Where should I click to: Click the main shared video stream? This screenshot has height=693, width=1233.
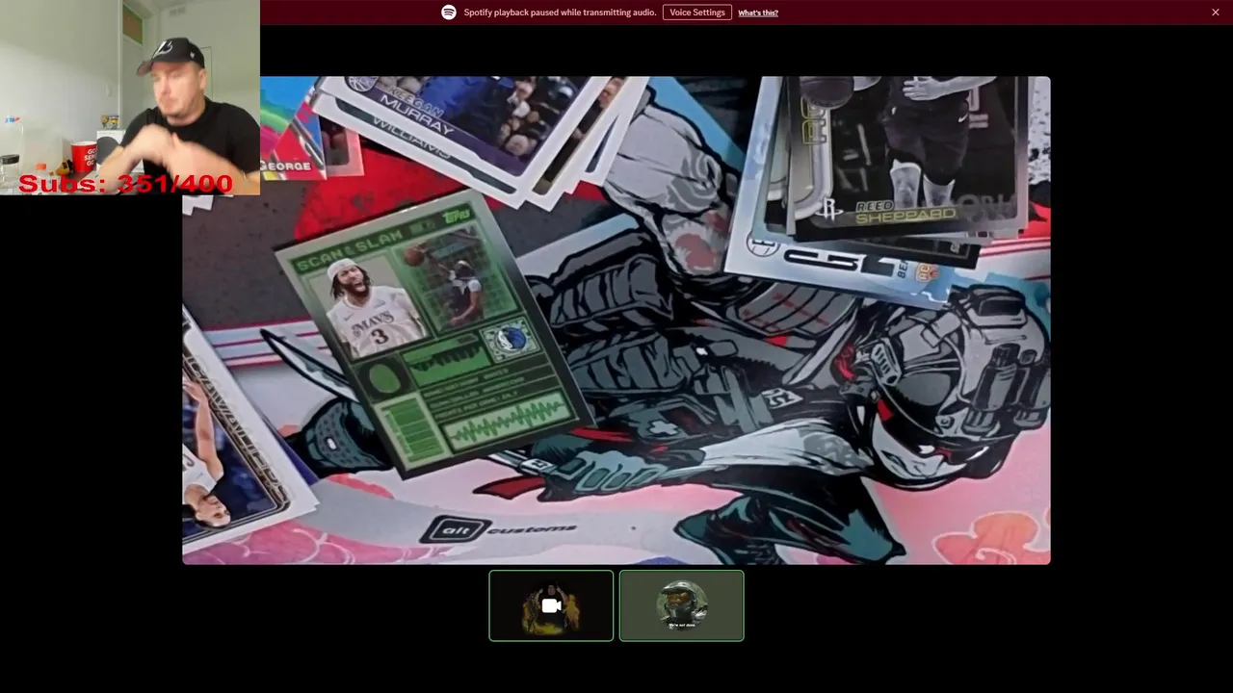(x=616, y=321)
